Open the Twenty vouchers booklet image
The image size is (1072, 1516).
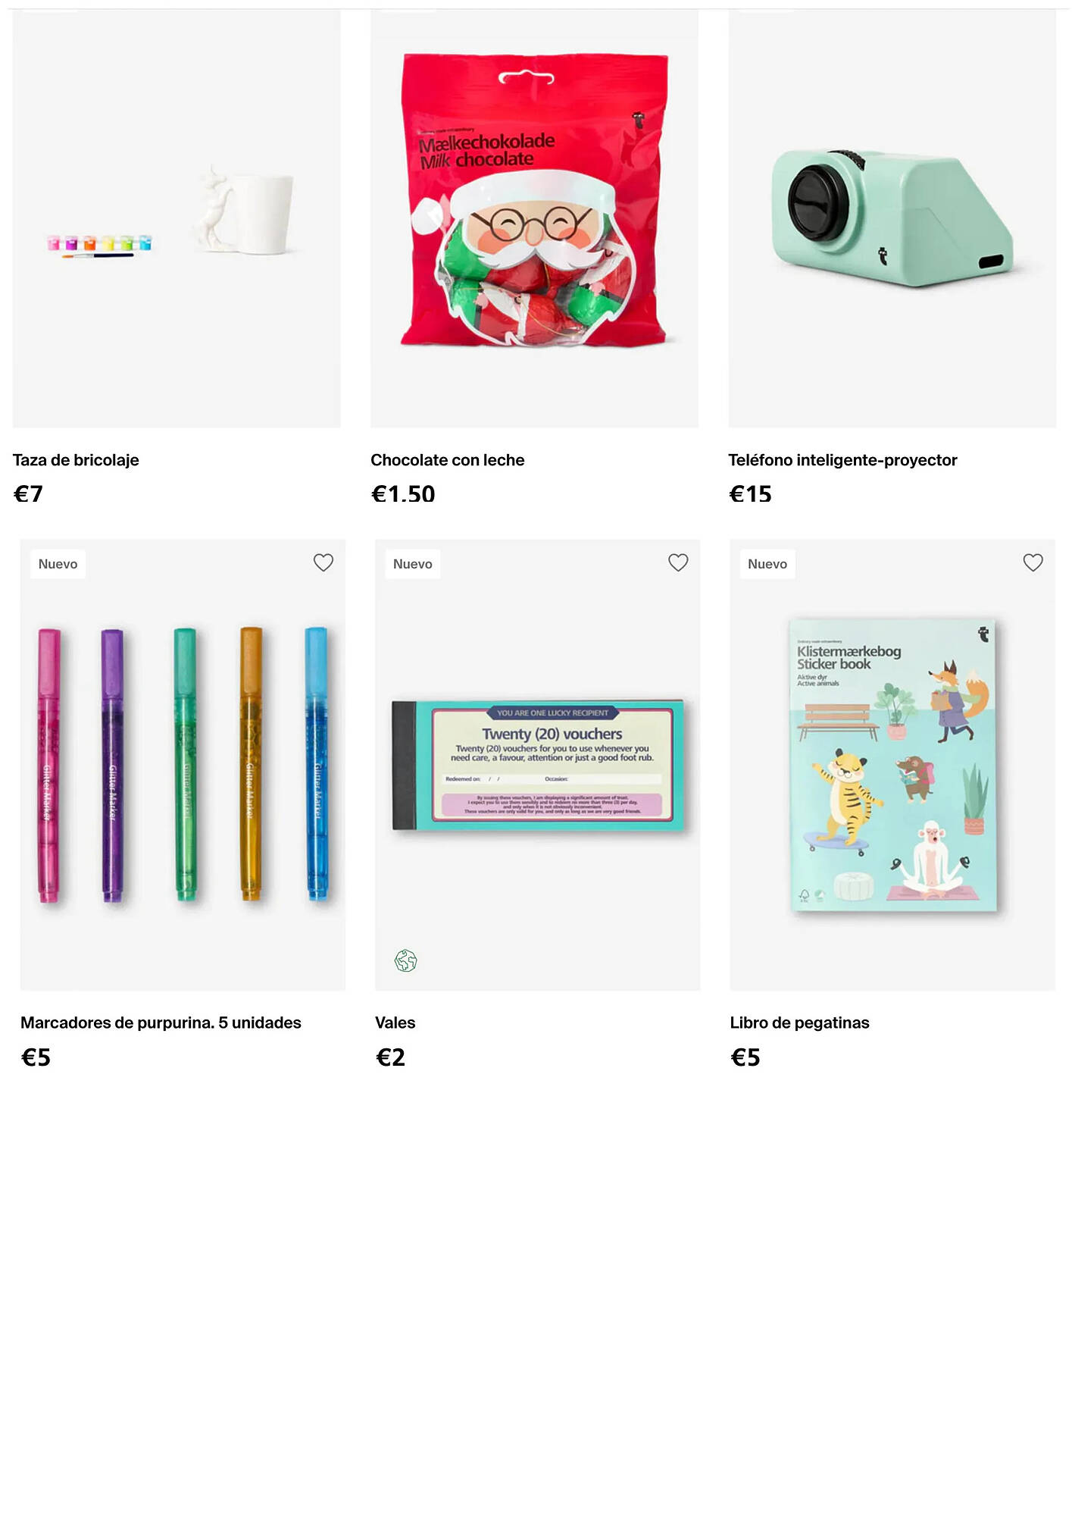pos(537,765)
